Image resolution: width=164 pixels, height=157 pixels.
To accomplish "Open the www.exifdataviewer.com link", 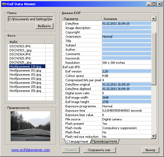I will point(31,150).
